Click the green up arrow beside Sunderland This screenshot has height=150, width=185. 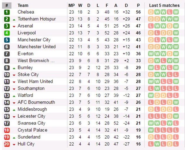14,137
